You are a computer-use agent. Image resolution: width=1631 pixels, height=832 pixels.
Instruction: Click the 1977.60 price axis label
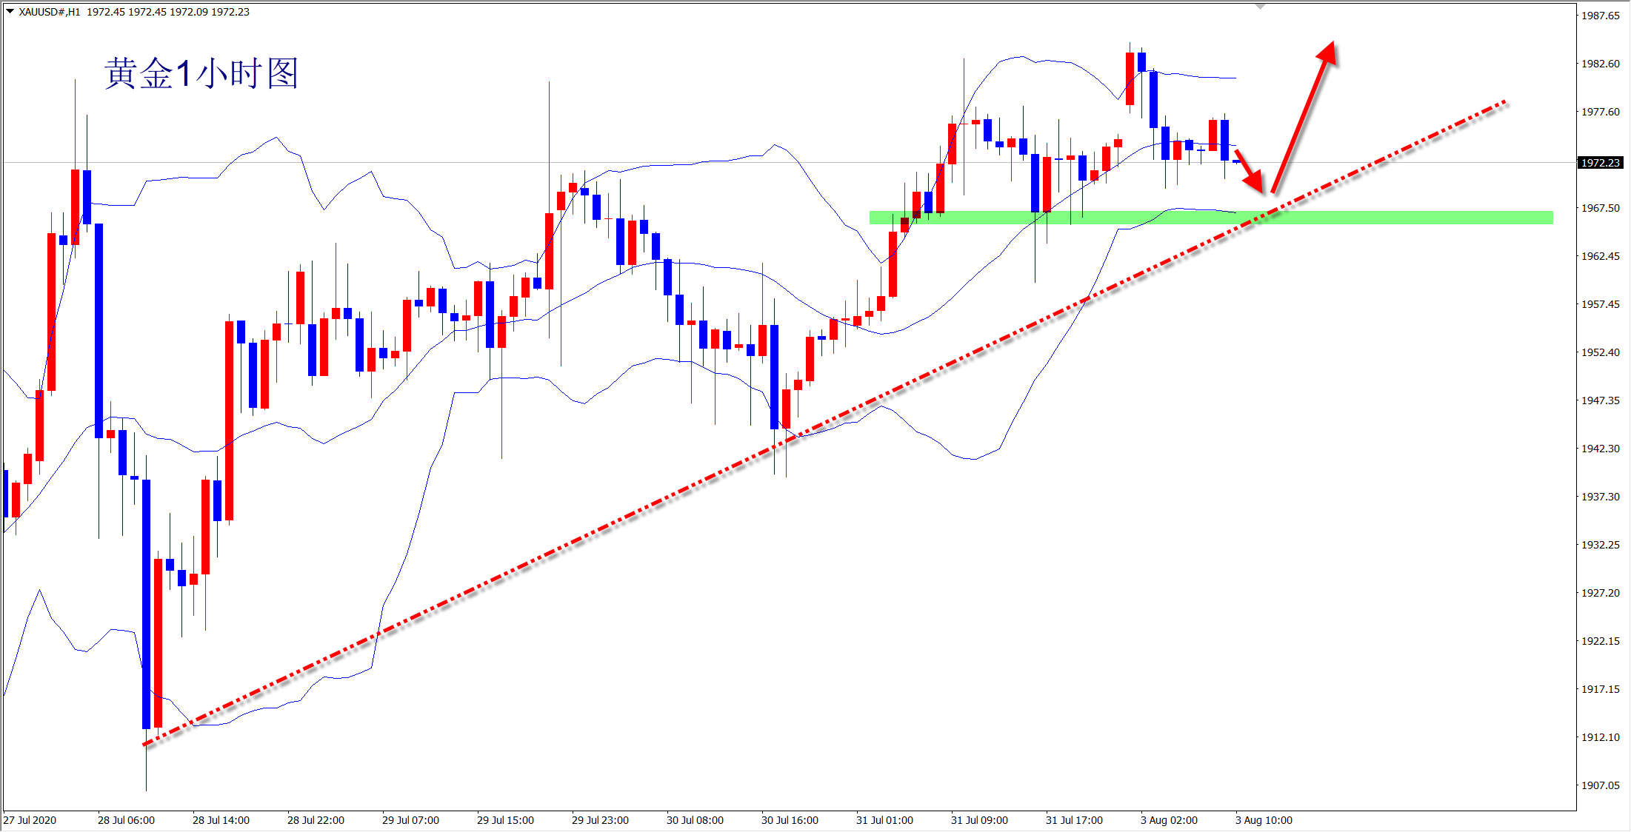point(1601,112)
